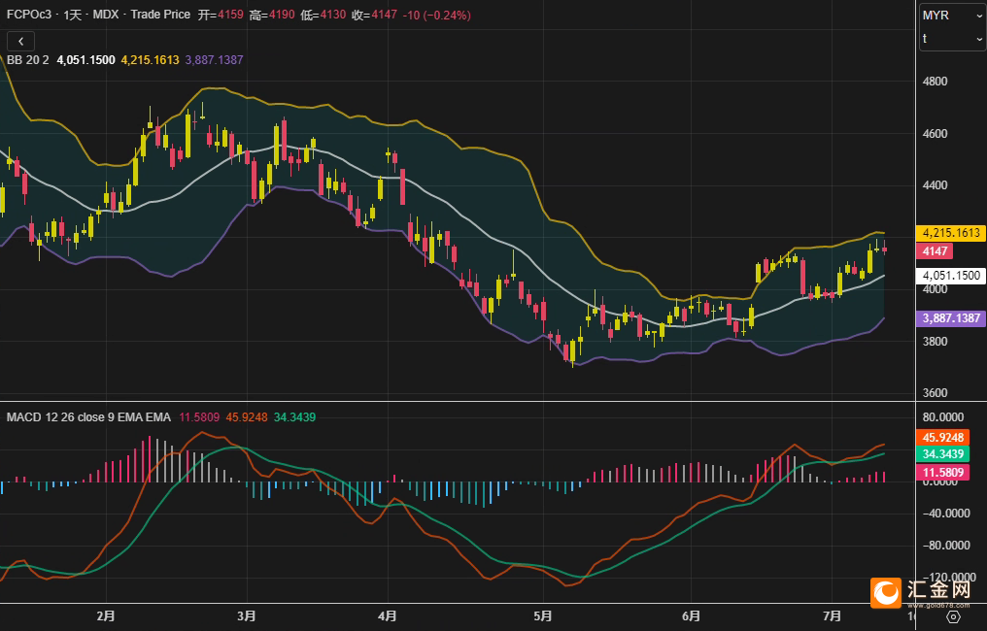
Task: Click the red 4147 last price tag
Action: [935, 251]
